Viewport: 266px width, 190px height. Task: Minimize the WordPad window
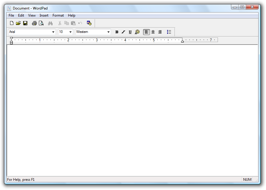click(x=235, y=7)
